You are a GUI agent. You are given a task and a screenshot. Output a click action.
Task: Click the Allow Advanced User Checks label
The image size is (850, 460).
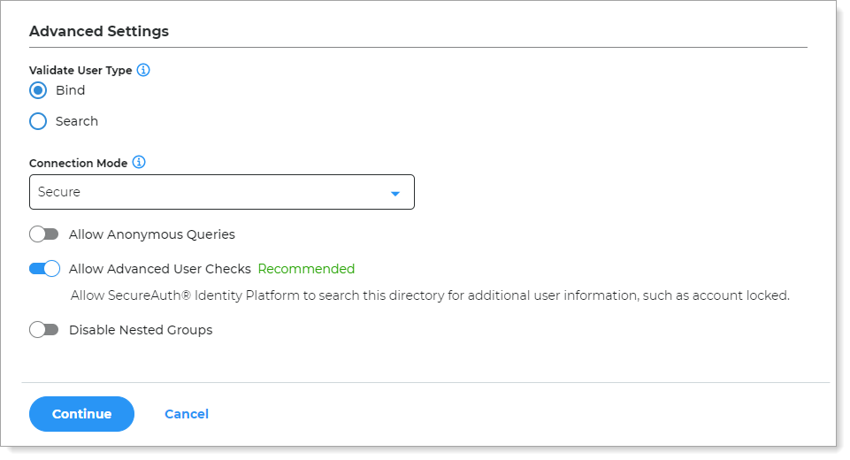coord(160,269)
